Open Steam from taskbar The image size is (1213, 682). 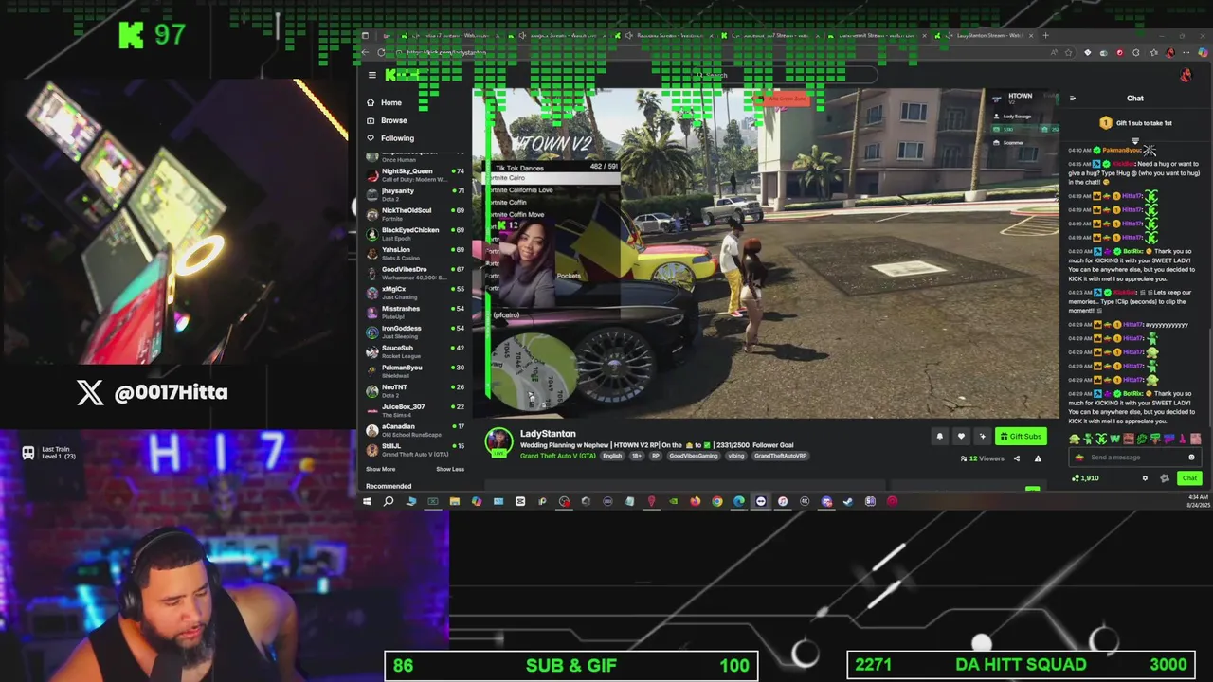click(x=848, y=501)
